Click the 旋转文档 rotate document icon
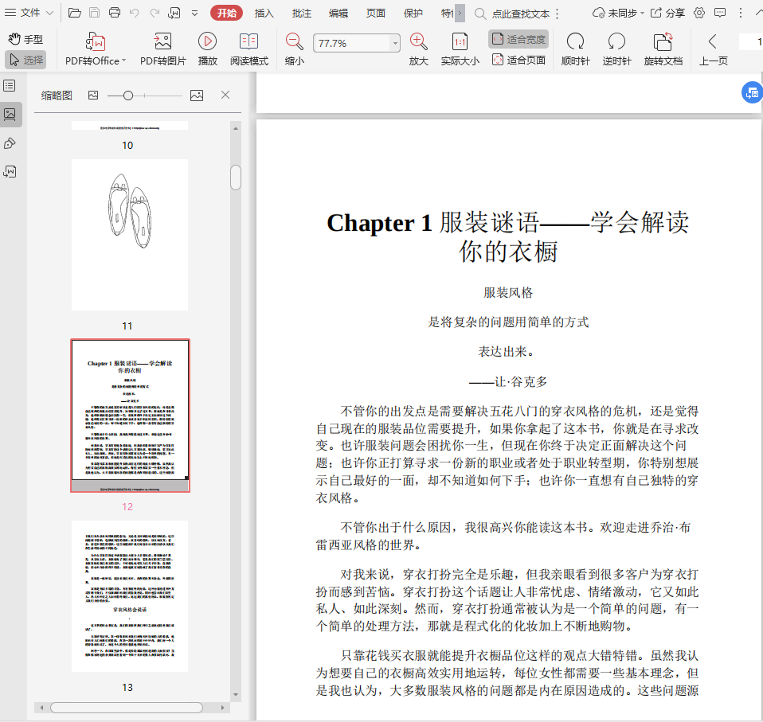 pos(663,42)
